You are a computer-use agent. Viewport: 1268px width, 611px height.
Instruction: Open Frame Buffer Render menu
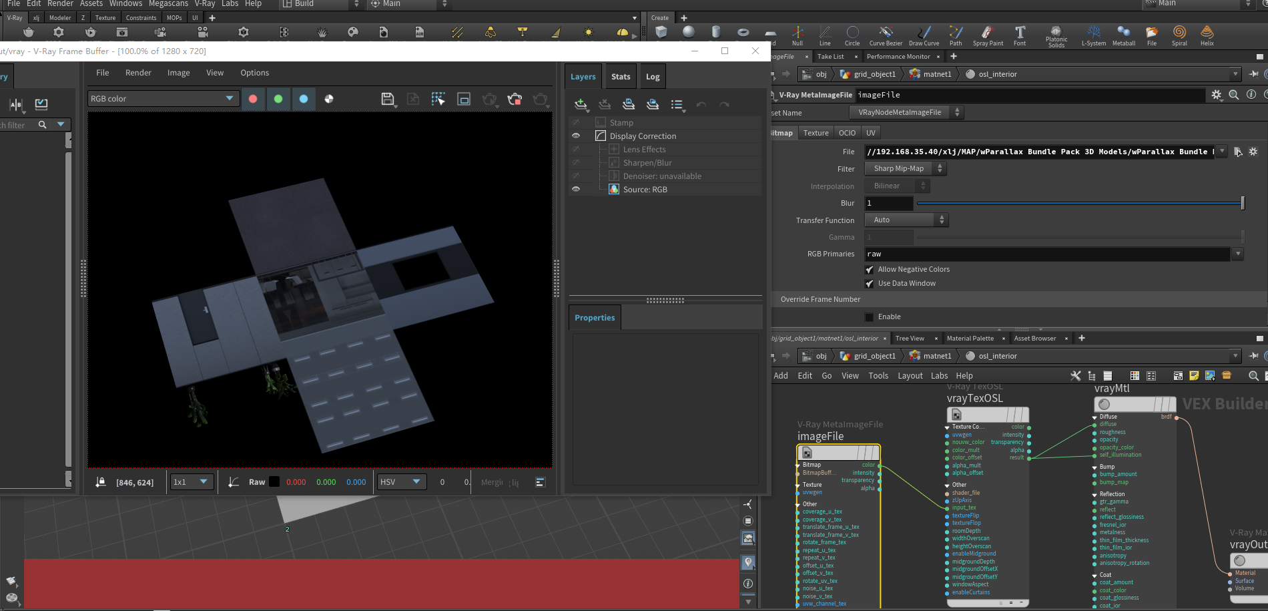[138, 73]
